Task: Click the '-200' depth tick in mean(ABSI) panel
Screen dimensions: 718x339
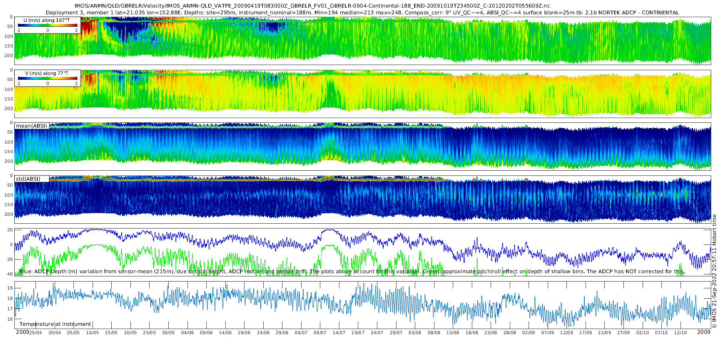Action: point(8,161)
